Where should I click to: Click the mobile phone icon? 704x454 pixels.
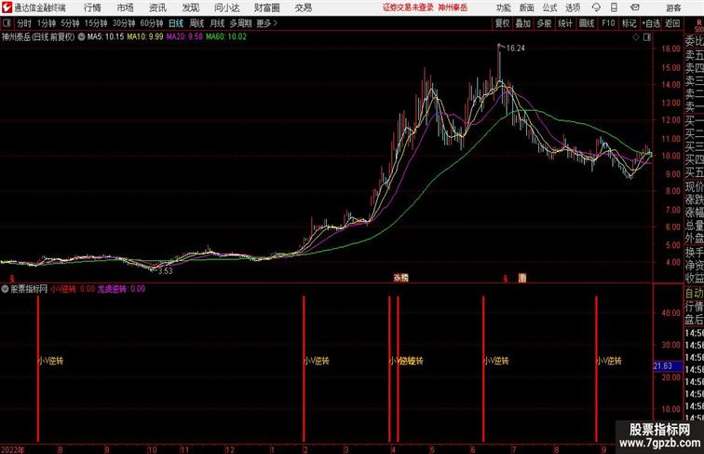pos(615,7)
